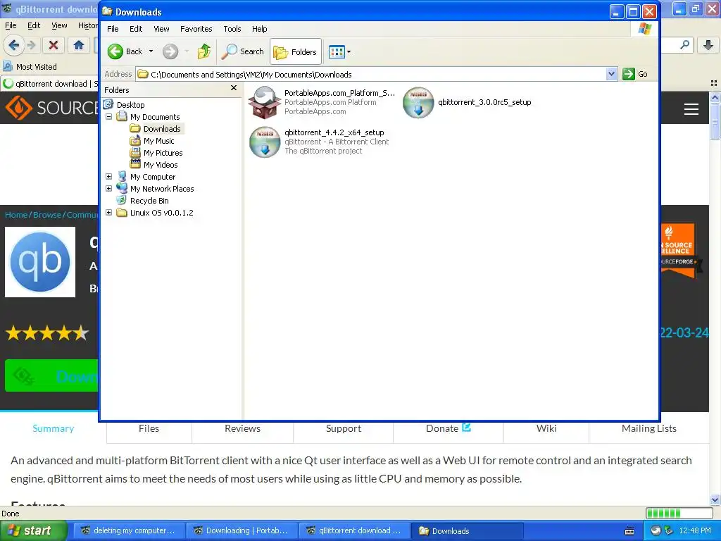
Task: Click the green Go button
Action: point(635,74)
